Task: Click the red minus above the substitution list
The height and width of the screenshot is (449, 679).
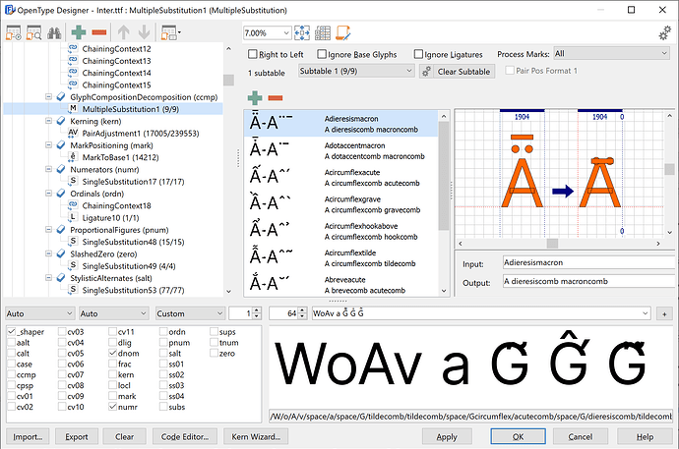Action: pos(276,98)
